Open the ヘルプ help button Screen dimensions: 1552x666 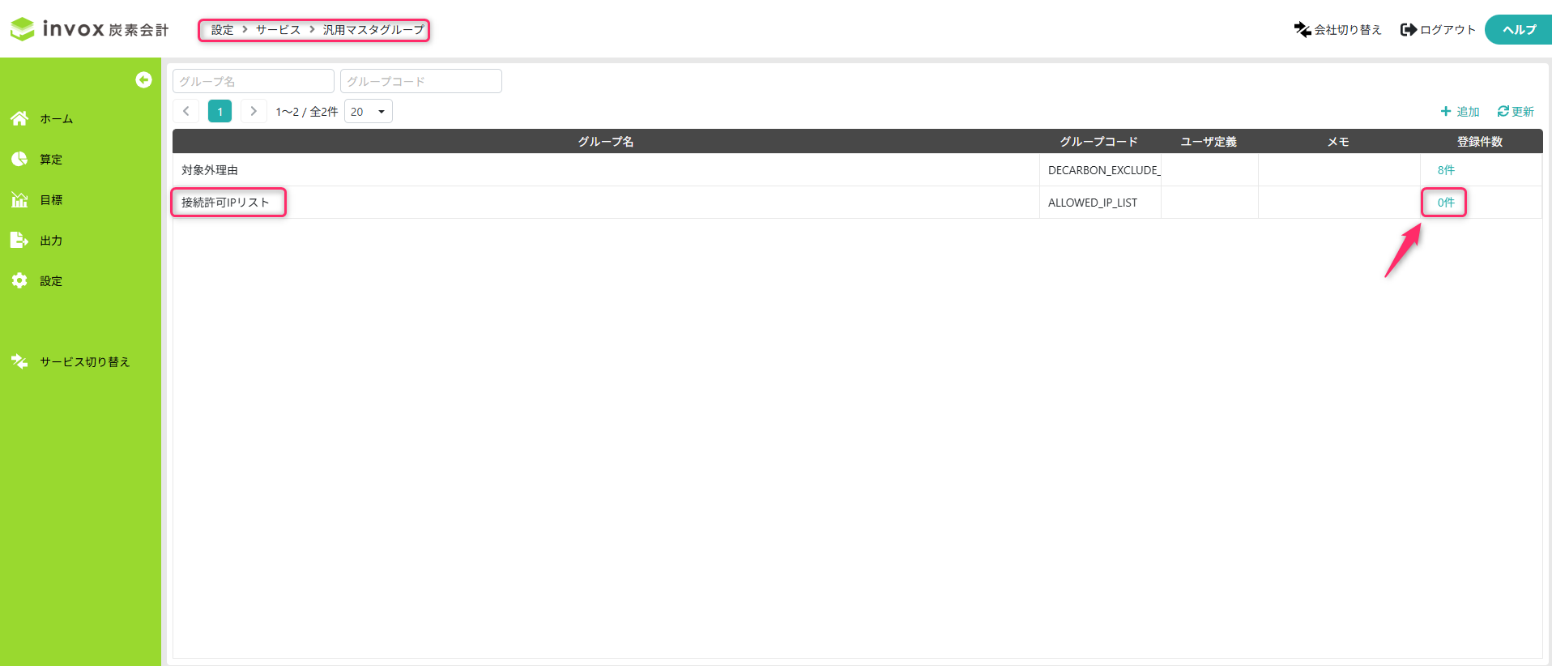(x=1519, y=30)
